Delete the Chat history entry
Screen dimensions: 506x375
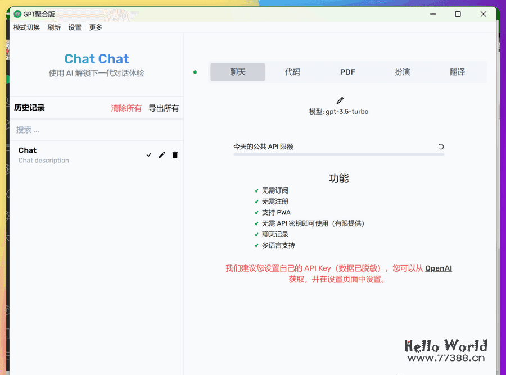[175, 155]
